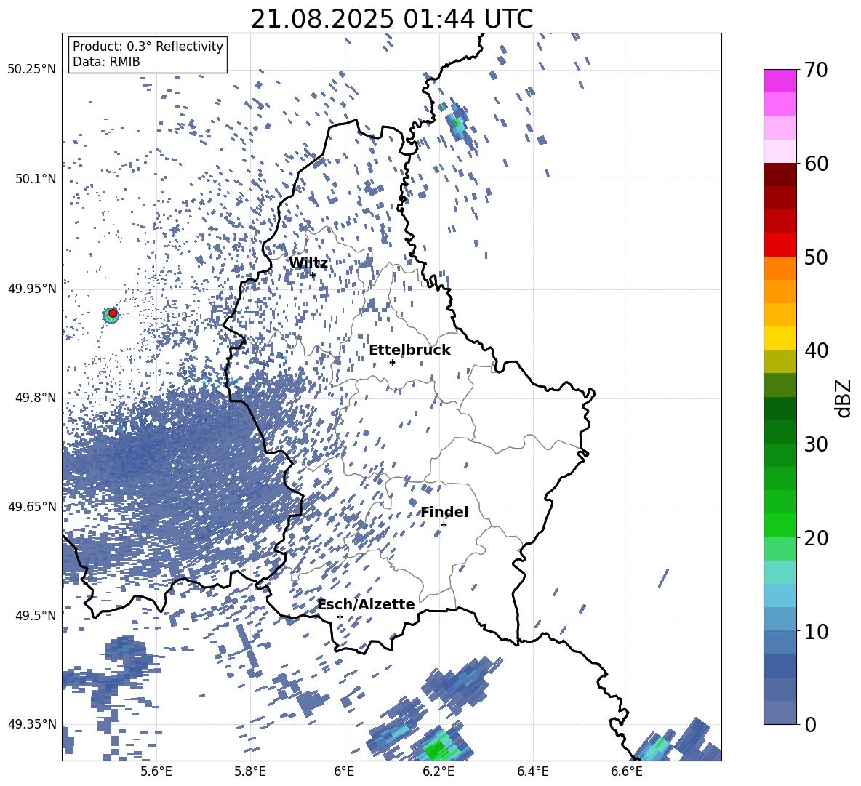This screenshot has height=786, width=861.
Task: Click the 'Findel' city label
Action: point(444,513)
